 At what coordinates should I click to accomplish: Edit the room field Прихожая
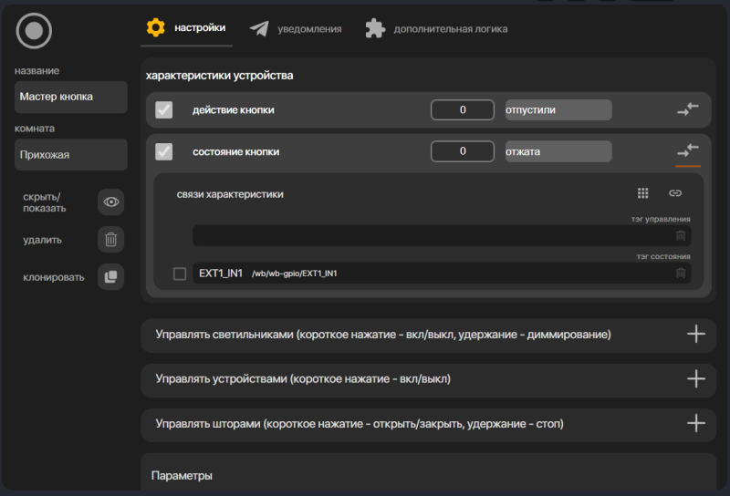(x=71, y=154)
